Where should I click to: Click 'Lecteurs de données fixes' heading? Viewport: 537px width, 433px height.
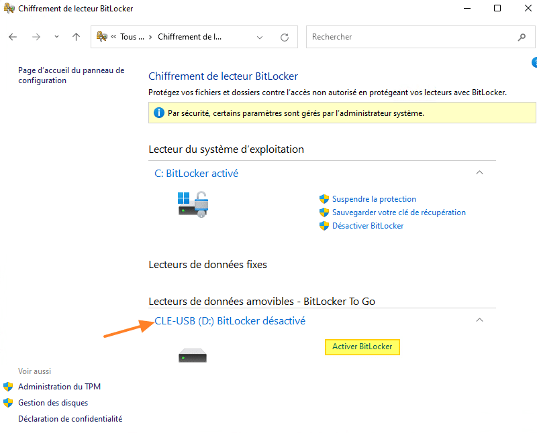click(x=207, y=264)
